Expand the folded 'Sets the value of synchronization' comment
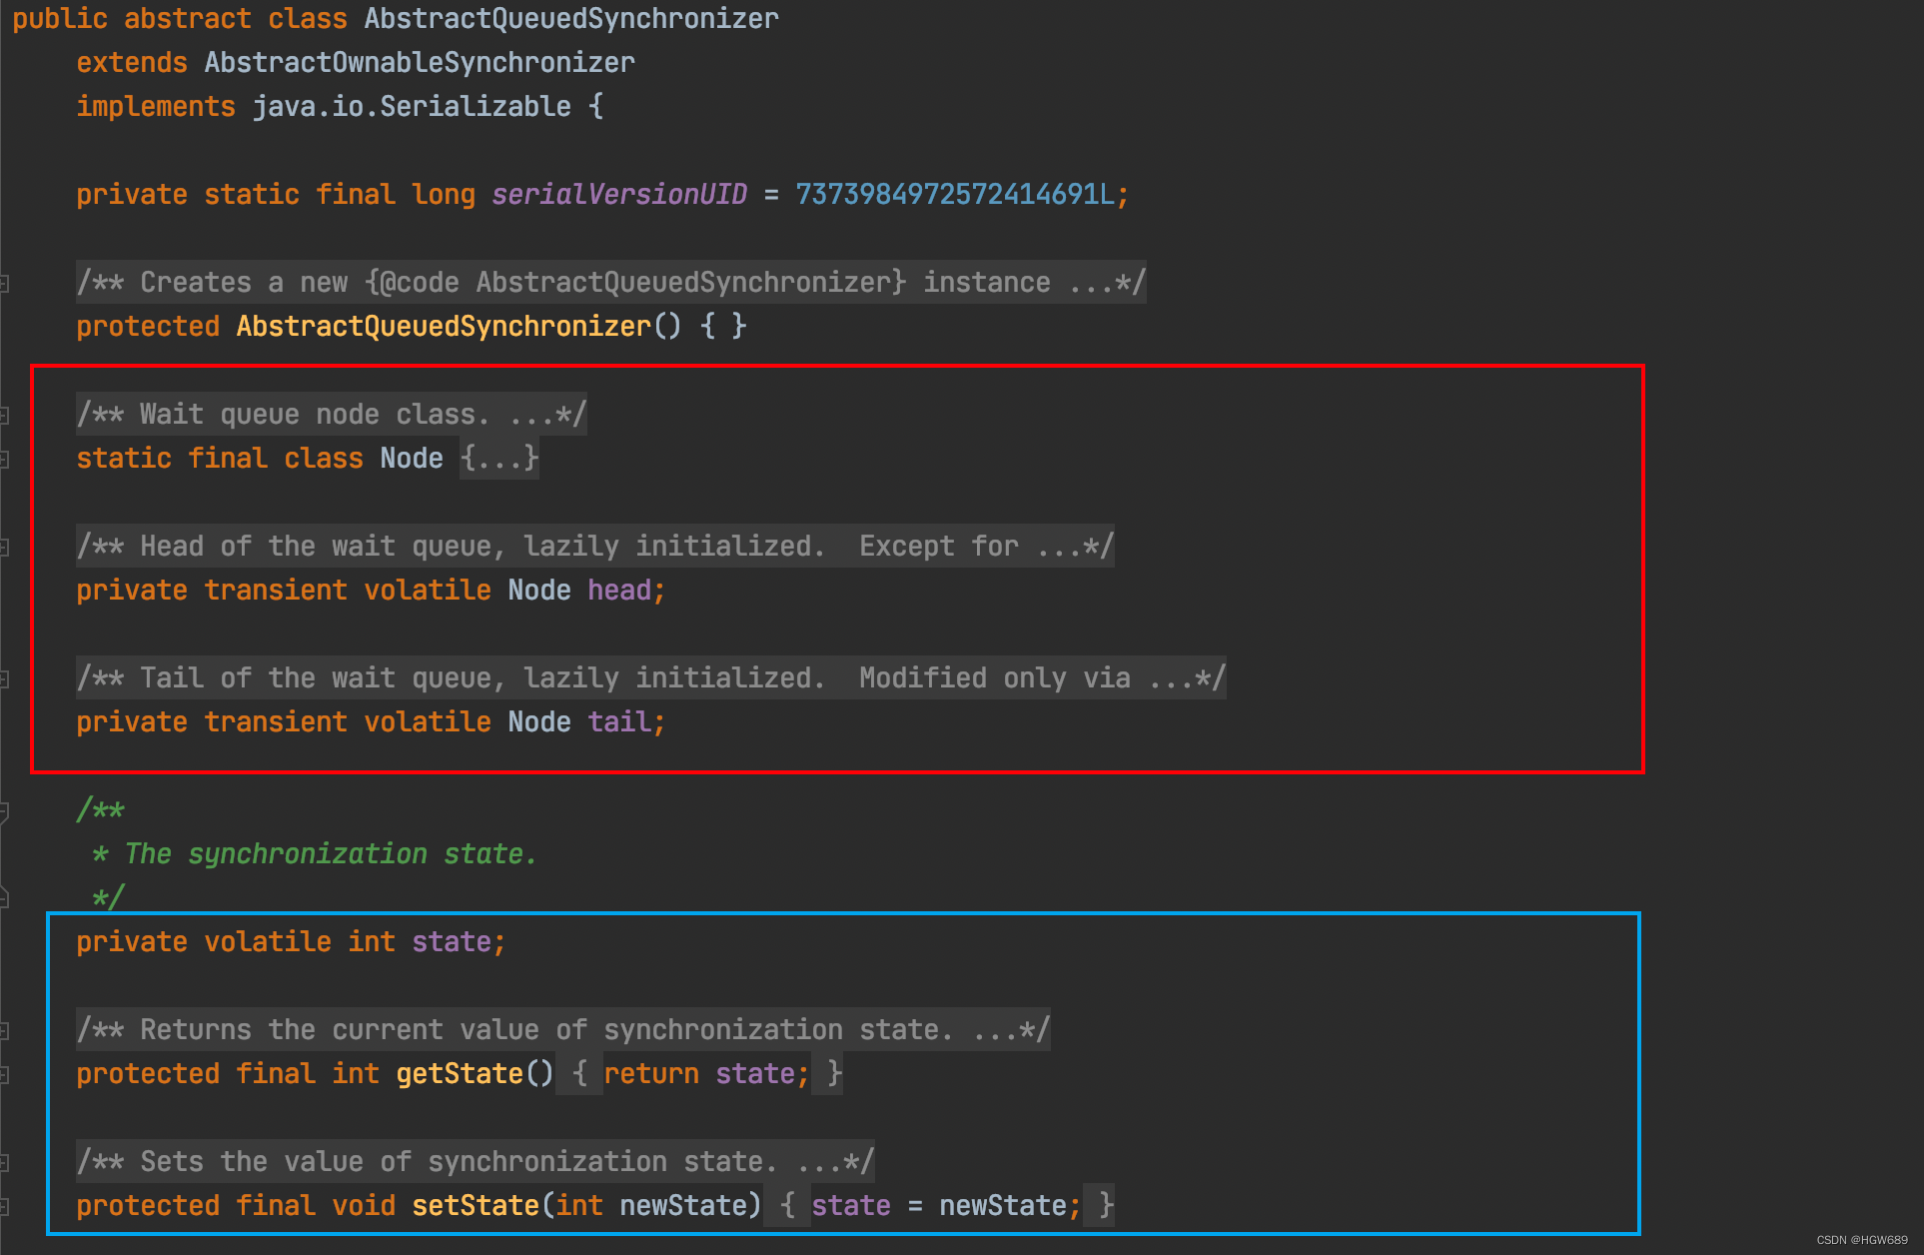The height and width of the screenshot is (1255, 1924). 476,1161
